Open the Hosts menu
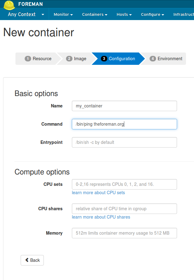This screenshot has width=194, height=280. [124, 15]
